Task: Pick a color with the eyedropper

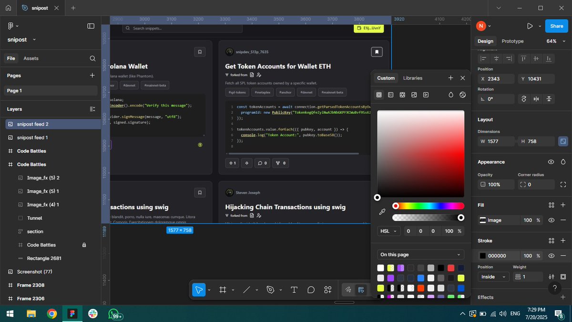Action: (x=382, y=211)
